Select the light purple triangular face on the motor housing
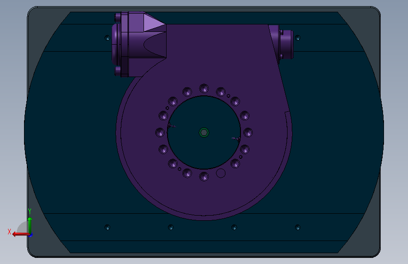 click(153, 23)
